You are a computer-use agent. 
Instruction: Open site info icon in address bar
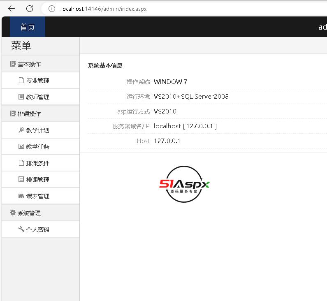[x=52, y=9]
